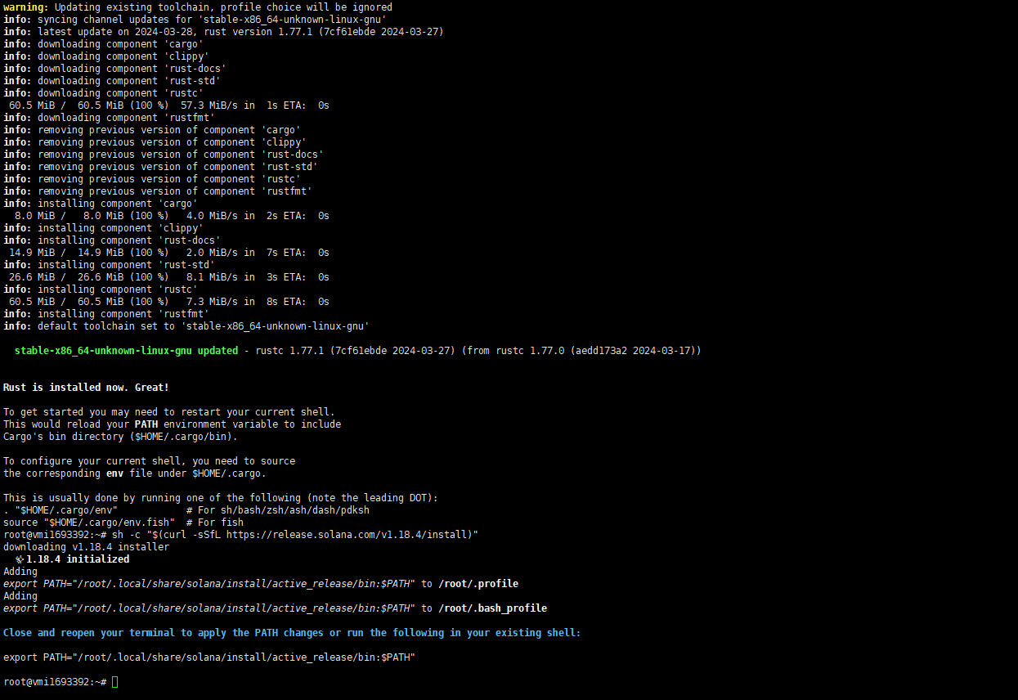Select 'To get started you may need' line

[169, 412]
